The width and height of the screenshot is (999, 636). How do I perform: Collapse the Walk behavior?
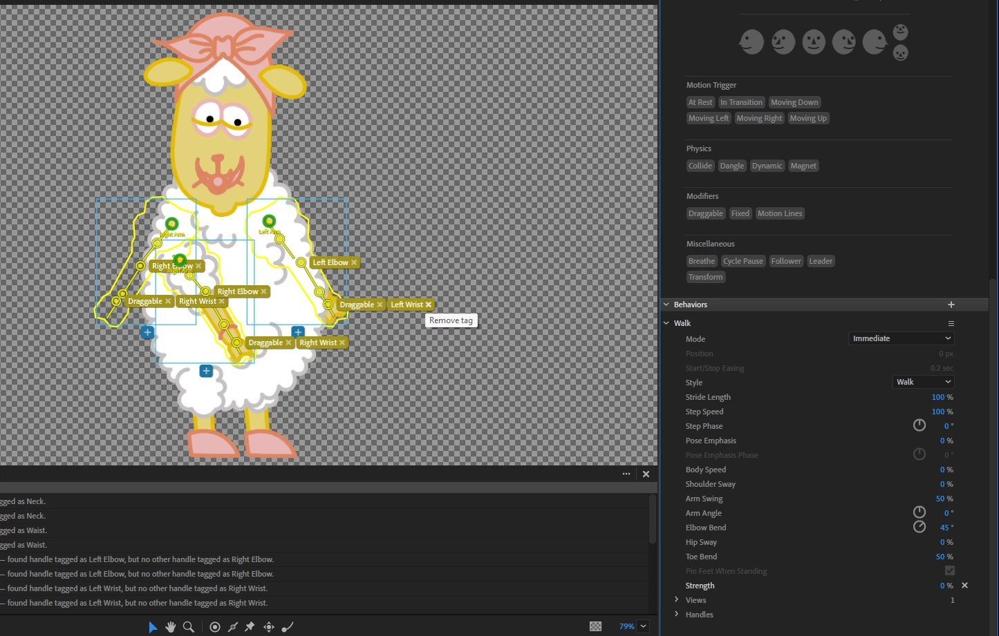666,323
